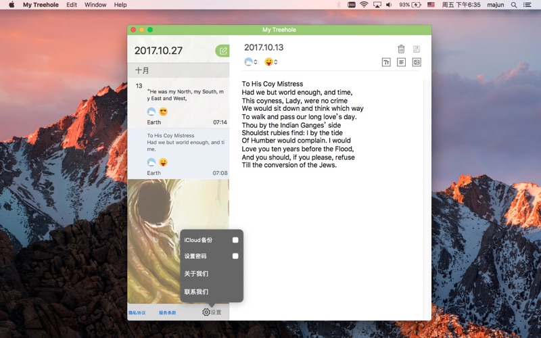Enable the 设置密码 checkbox
Screen dimensions: 541x338
coord(235,256)
